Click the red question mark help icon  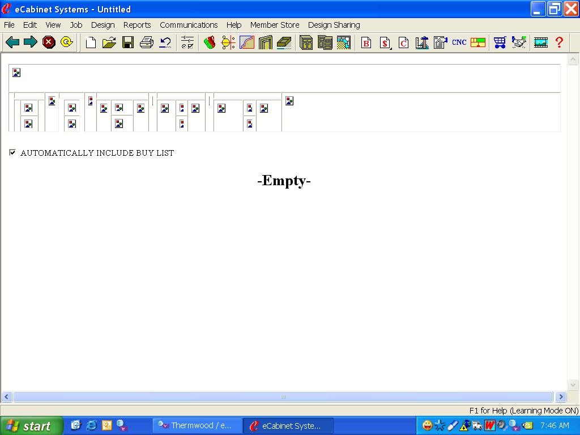[559, 42]
